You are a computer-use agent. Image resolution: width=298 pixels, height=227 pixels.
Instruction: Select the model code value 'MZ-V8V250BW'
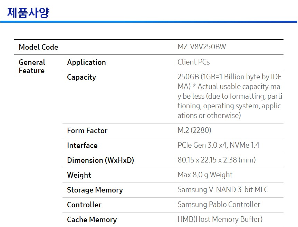(202, 47)
